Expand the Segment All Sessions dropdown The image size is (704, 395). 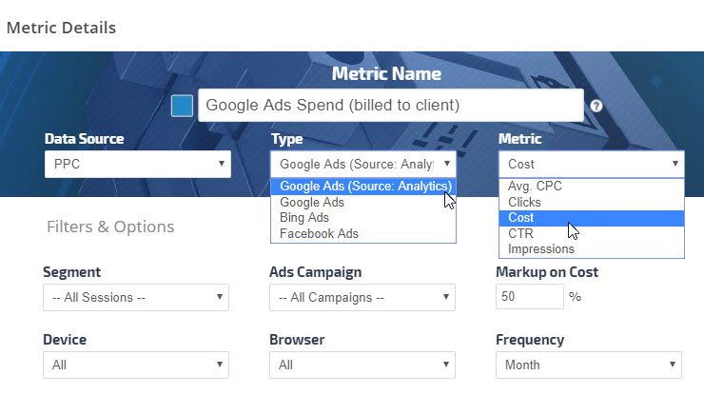click(x=137, y=297)
